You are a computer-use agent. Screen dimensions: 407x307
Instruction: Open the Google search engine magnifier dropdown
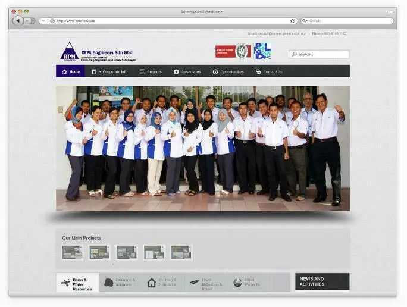[305, 21]
